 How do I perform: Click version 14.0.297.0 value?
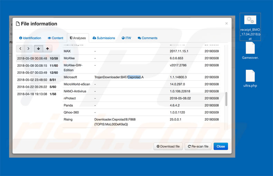[x=177, y=84]
